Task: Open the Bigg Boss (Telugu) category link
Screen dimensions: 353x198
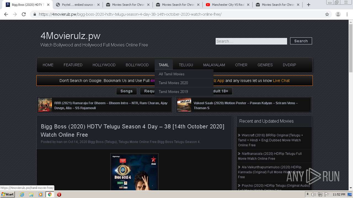Action: [x=102, y=142]
